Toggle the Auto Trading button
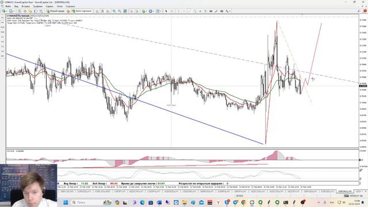The width and height of the screenshot is (368, 207). click(82, 11)
